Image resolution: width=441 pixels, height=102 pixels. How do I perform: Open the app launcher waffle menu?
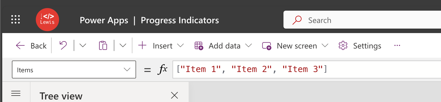coord(16,19)
